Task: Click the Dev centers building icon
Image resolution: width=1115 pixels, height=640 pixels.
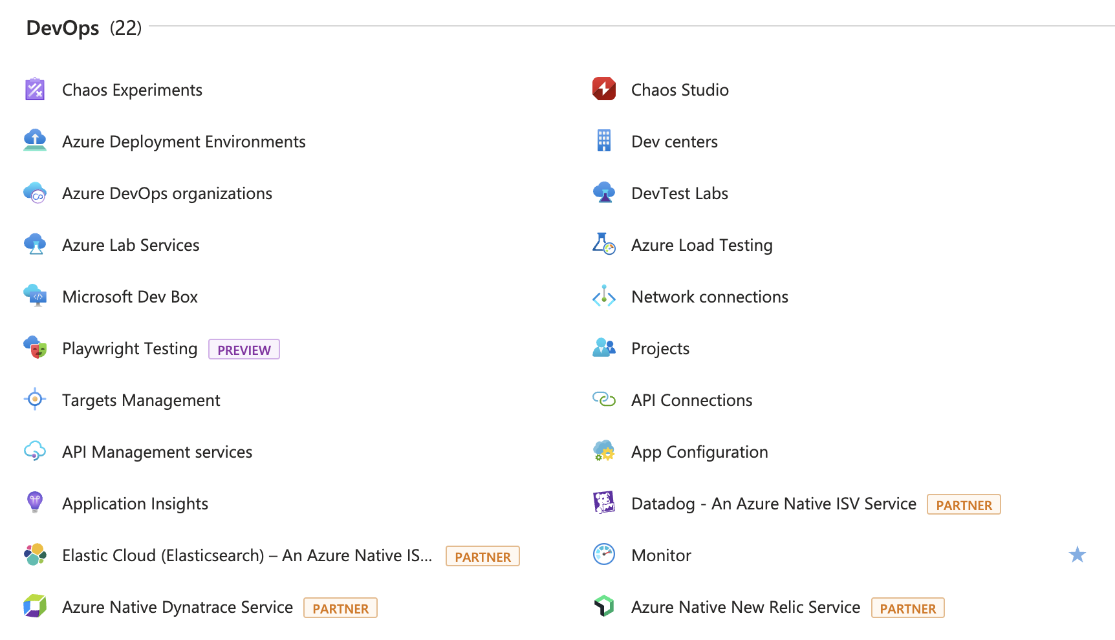Action: tap(604, 141)
